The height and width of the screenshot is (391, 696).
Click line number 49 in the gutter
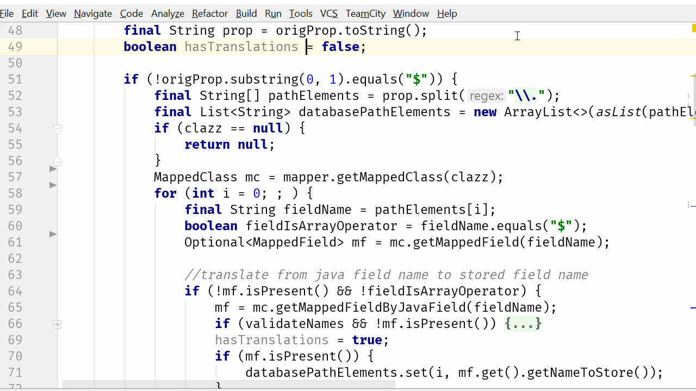point(15,47)
